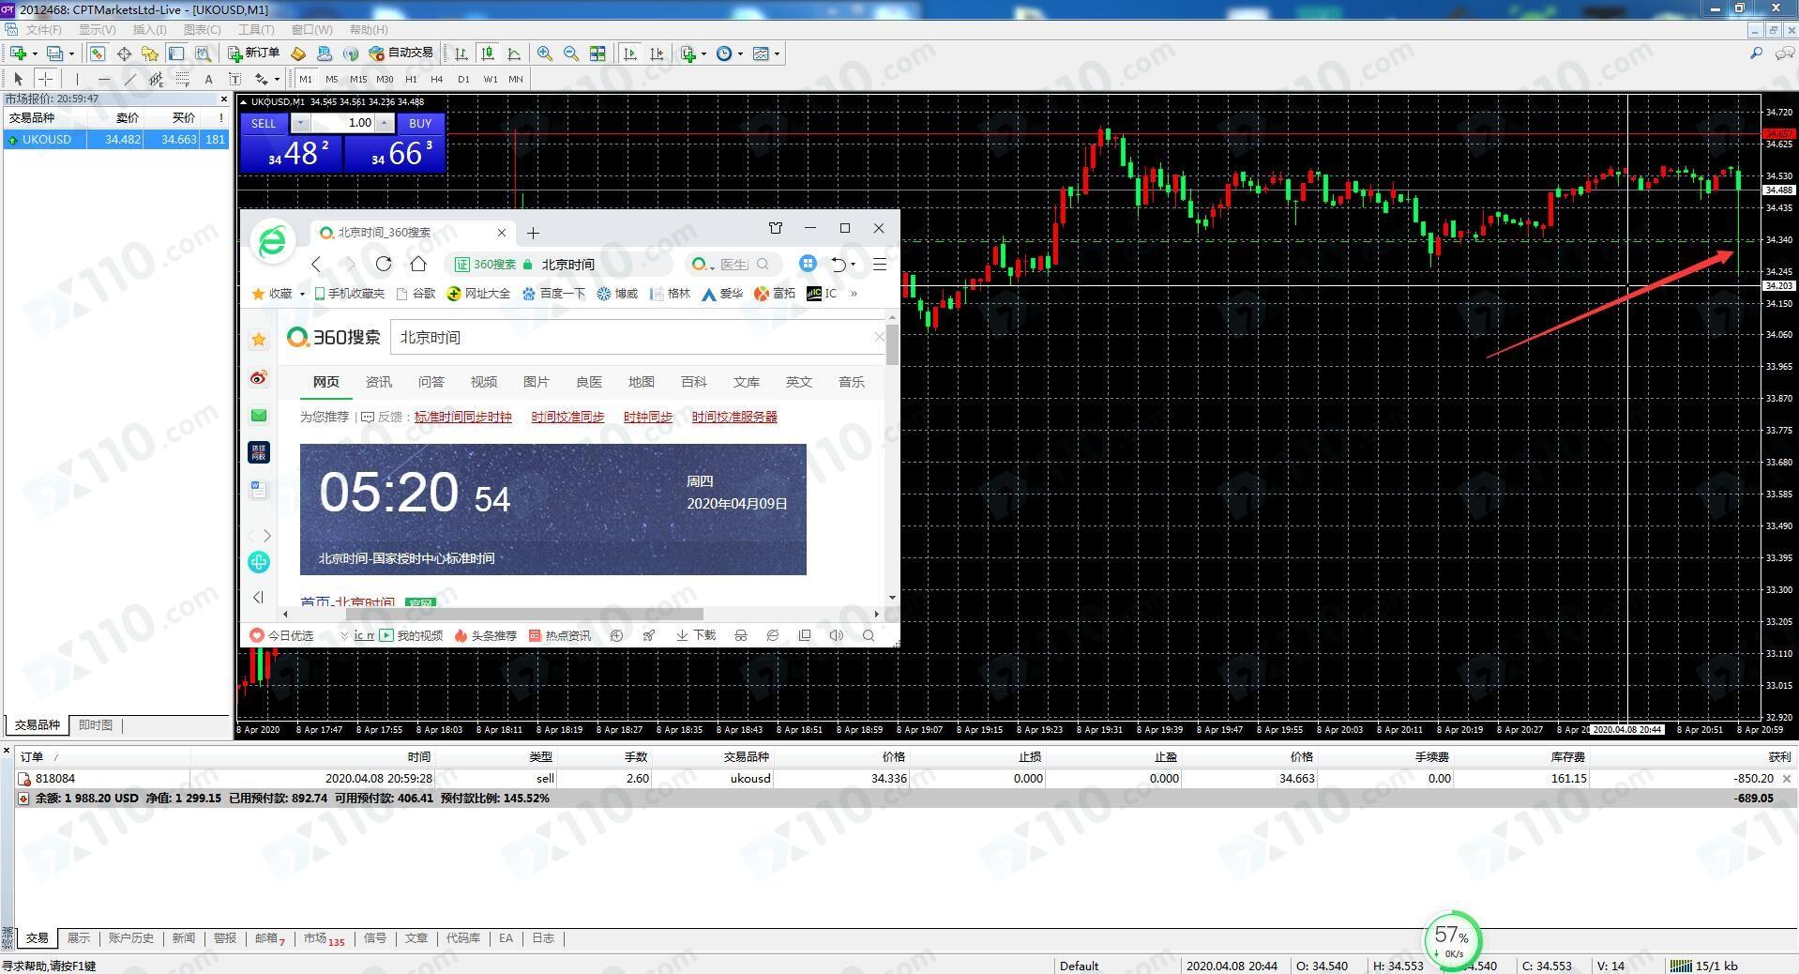Go to the 360 browser home page
1799x974 pixels.
click(418, 264)
